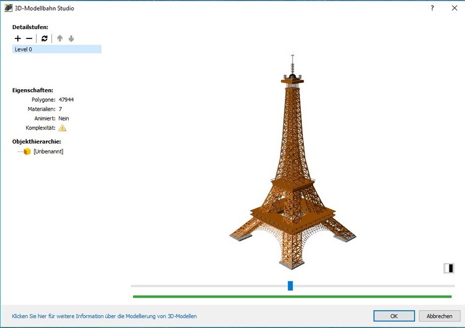Click the polygon count 47944
The image size is (465, 328).
tap(66, 100)
